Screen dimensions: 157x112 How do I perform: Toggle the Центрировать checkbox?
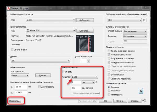point(39,87)
